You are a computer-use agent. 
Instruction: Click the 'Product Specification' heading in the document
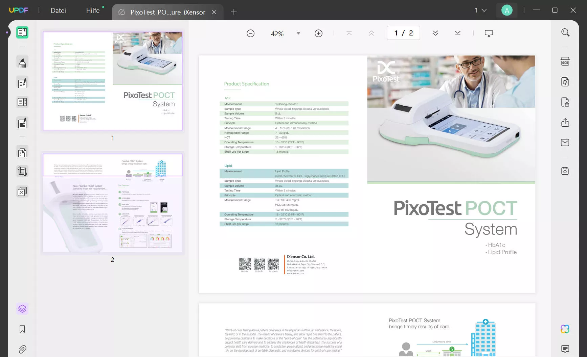coord(247,84)
